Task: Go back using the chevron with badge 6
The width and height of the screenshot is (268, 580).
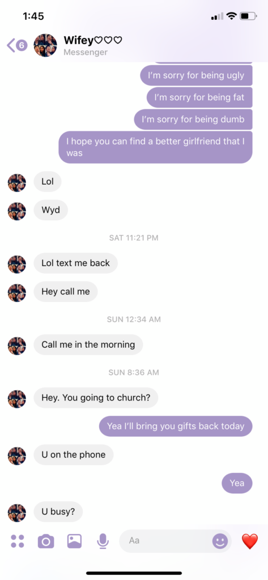Action: [17, 45]
